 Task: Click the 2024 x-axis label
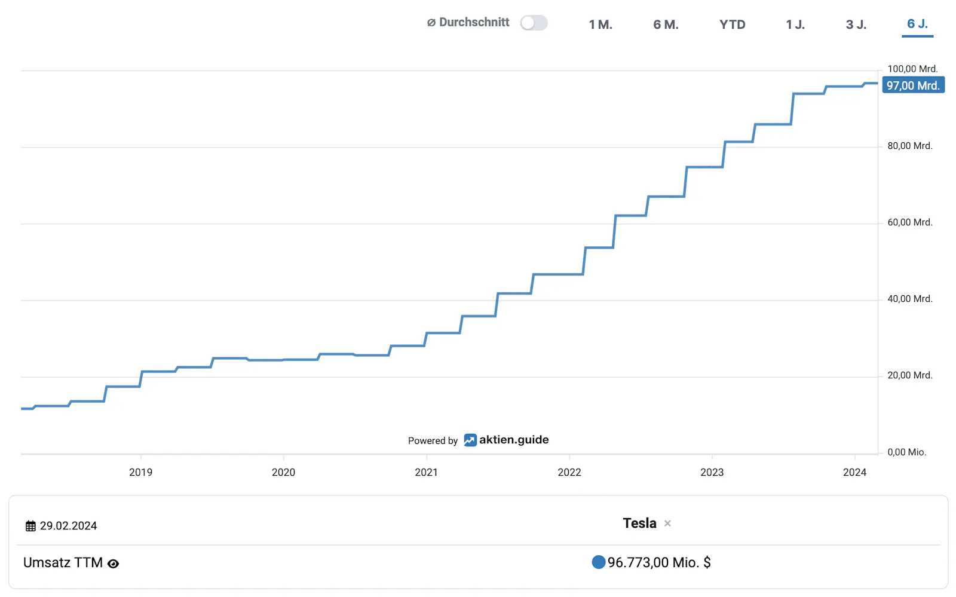854,472
